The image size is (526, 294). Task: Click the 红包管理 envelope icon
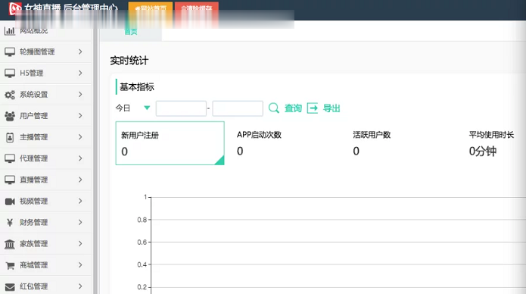click(x=10, y=287)
